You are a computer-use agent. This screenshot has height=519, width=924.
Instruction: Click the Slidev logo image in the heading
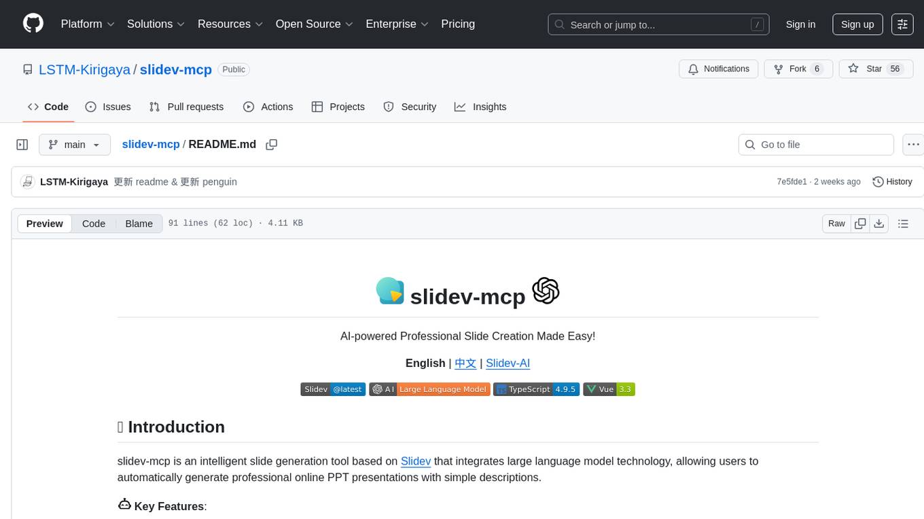point(390,291)
